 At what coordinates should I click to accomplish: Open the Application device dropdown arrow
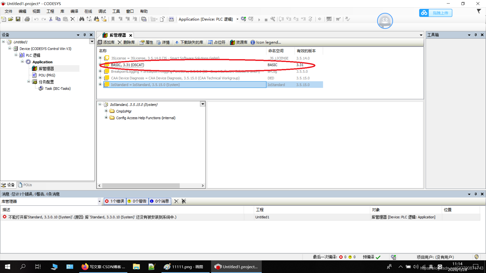(x=237, y=19)
